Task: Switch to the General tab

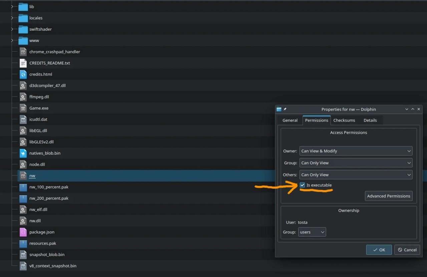Action: [x=290, y=120]
